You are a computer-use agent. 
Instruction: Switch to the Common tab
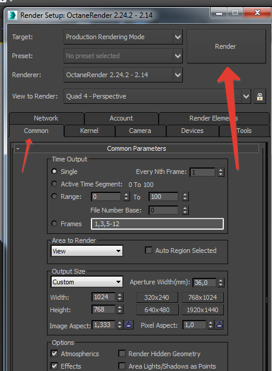(x=36, y=131)
